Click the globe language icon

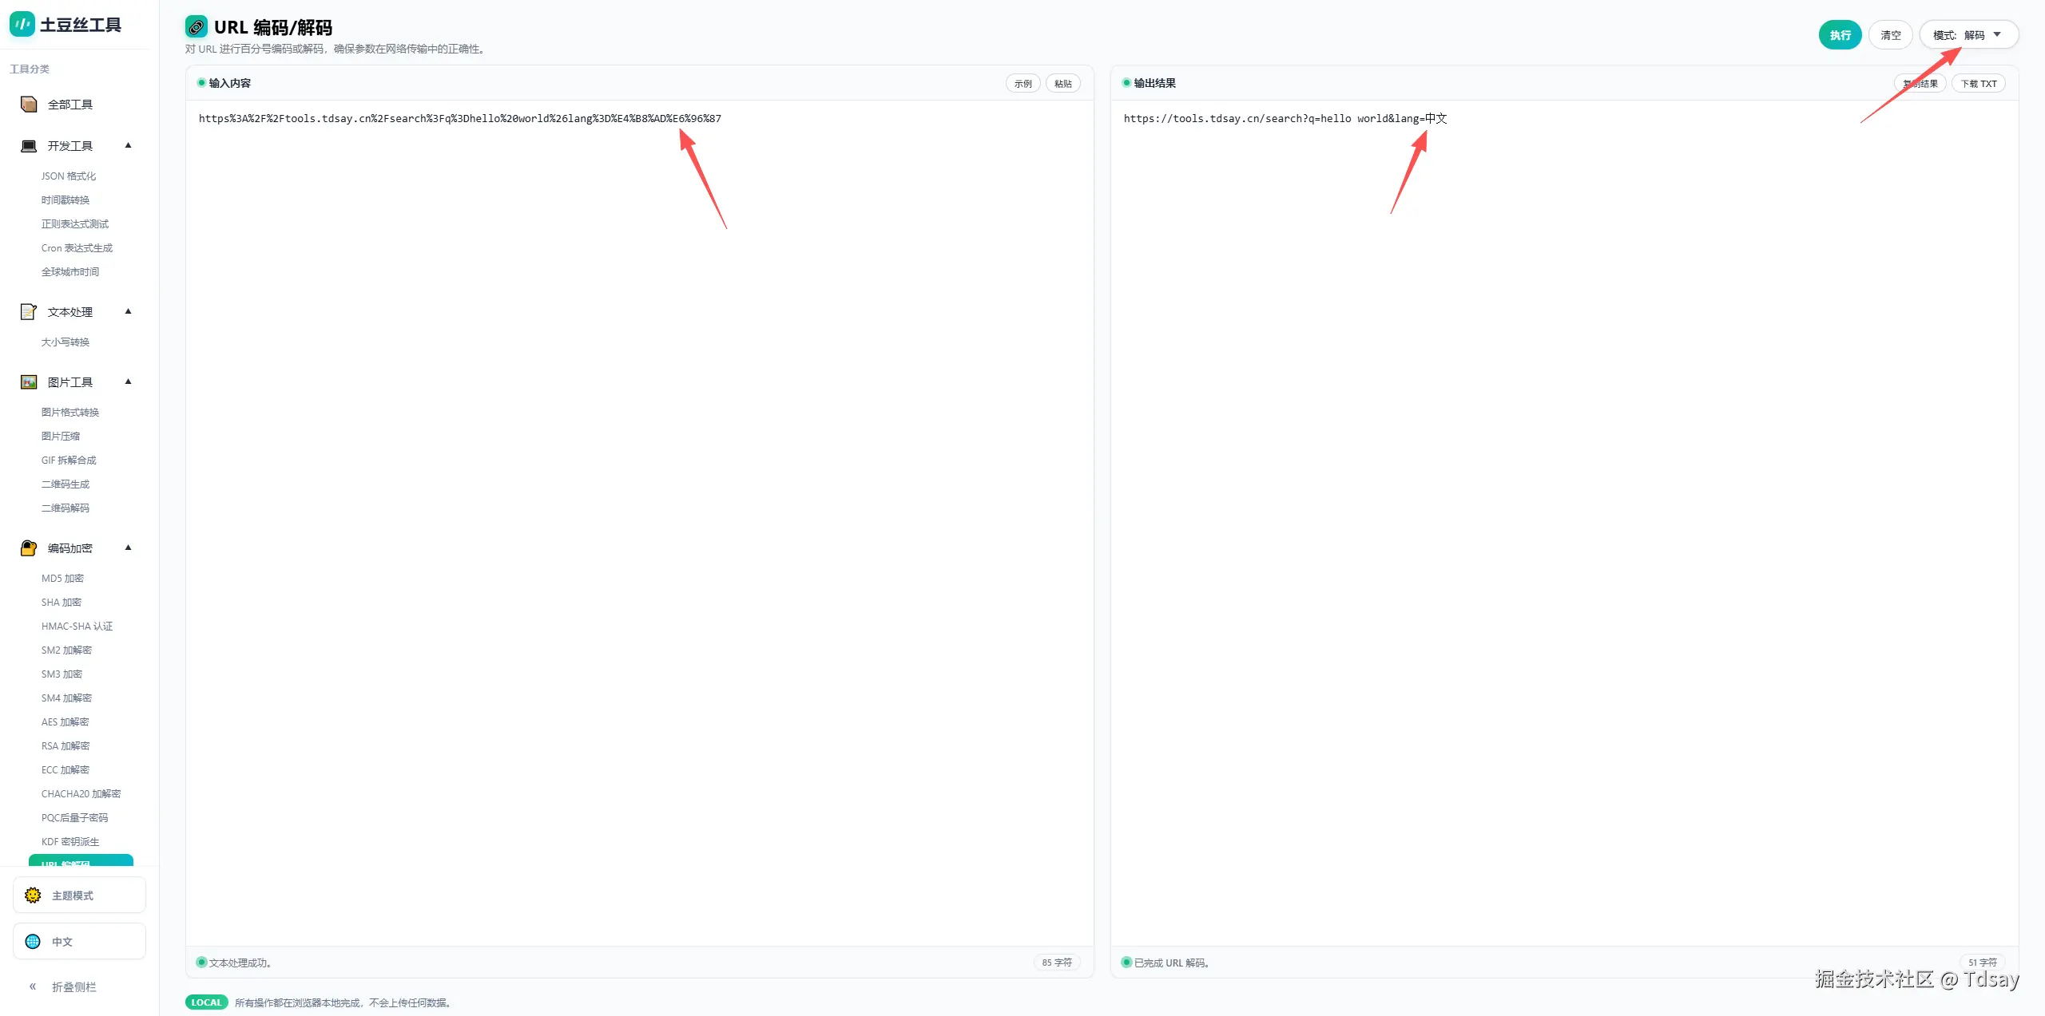click(33, 942)
